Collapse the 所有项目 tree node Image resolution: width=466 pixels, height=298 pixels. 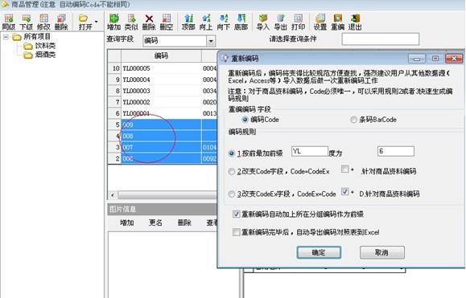6,37
